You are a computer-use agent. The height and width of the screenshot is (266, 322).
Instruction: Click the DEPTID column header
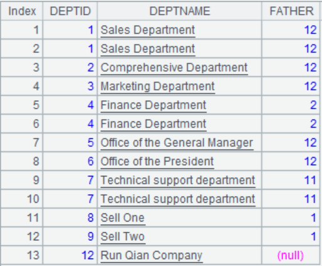70,11
